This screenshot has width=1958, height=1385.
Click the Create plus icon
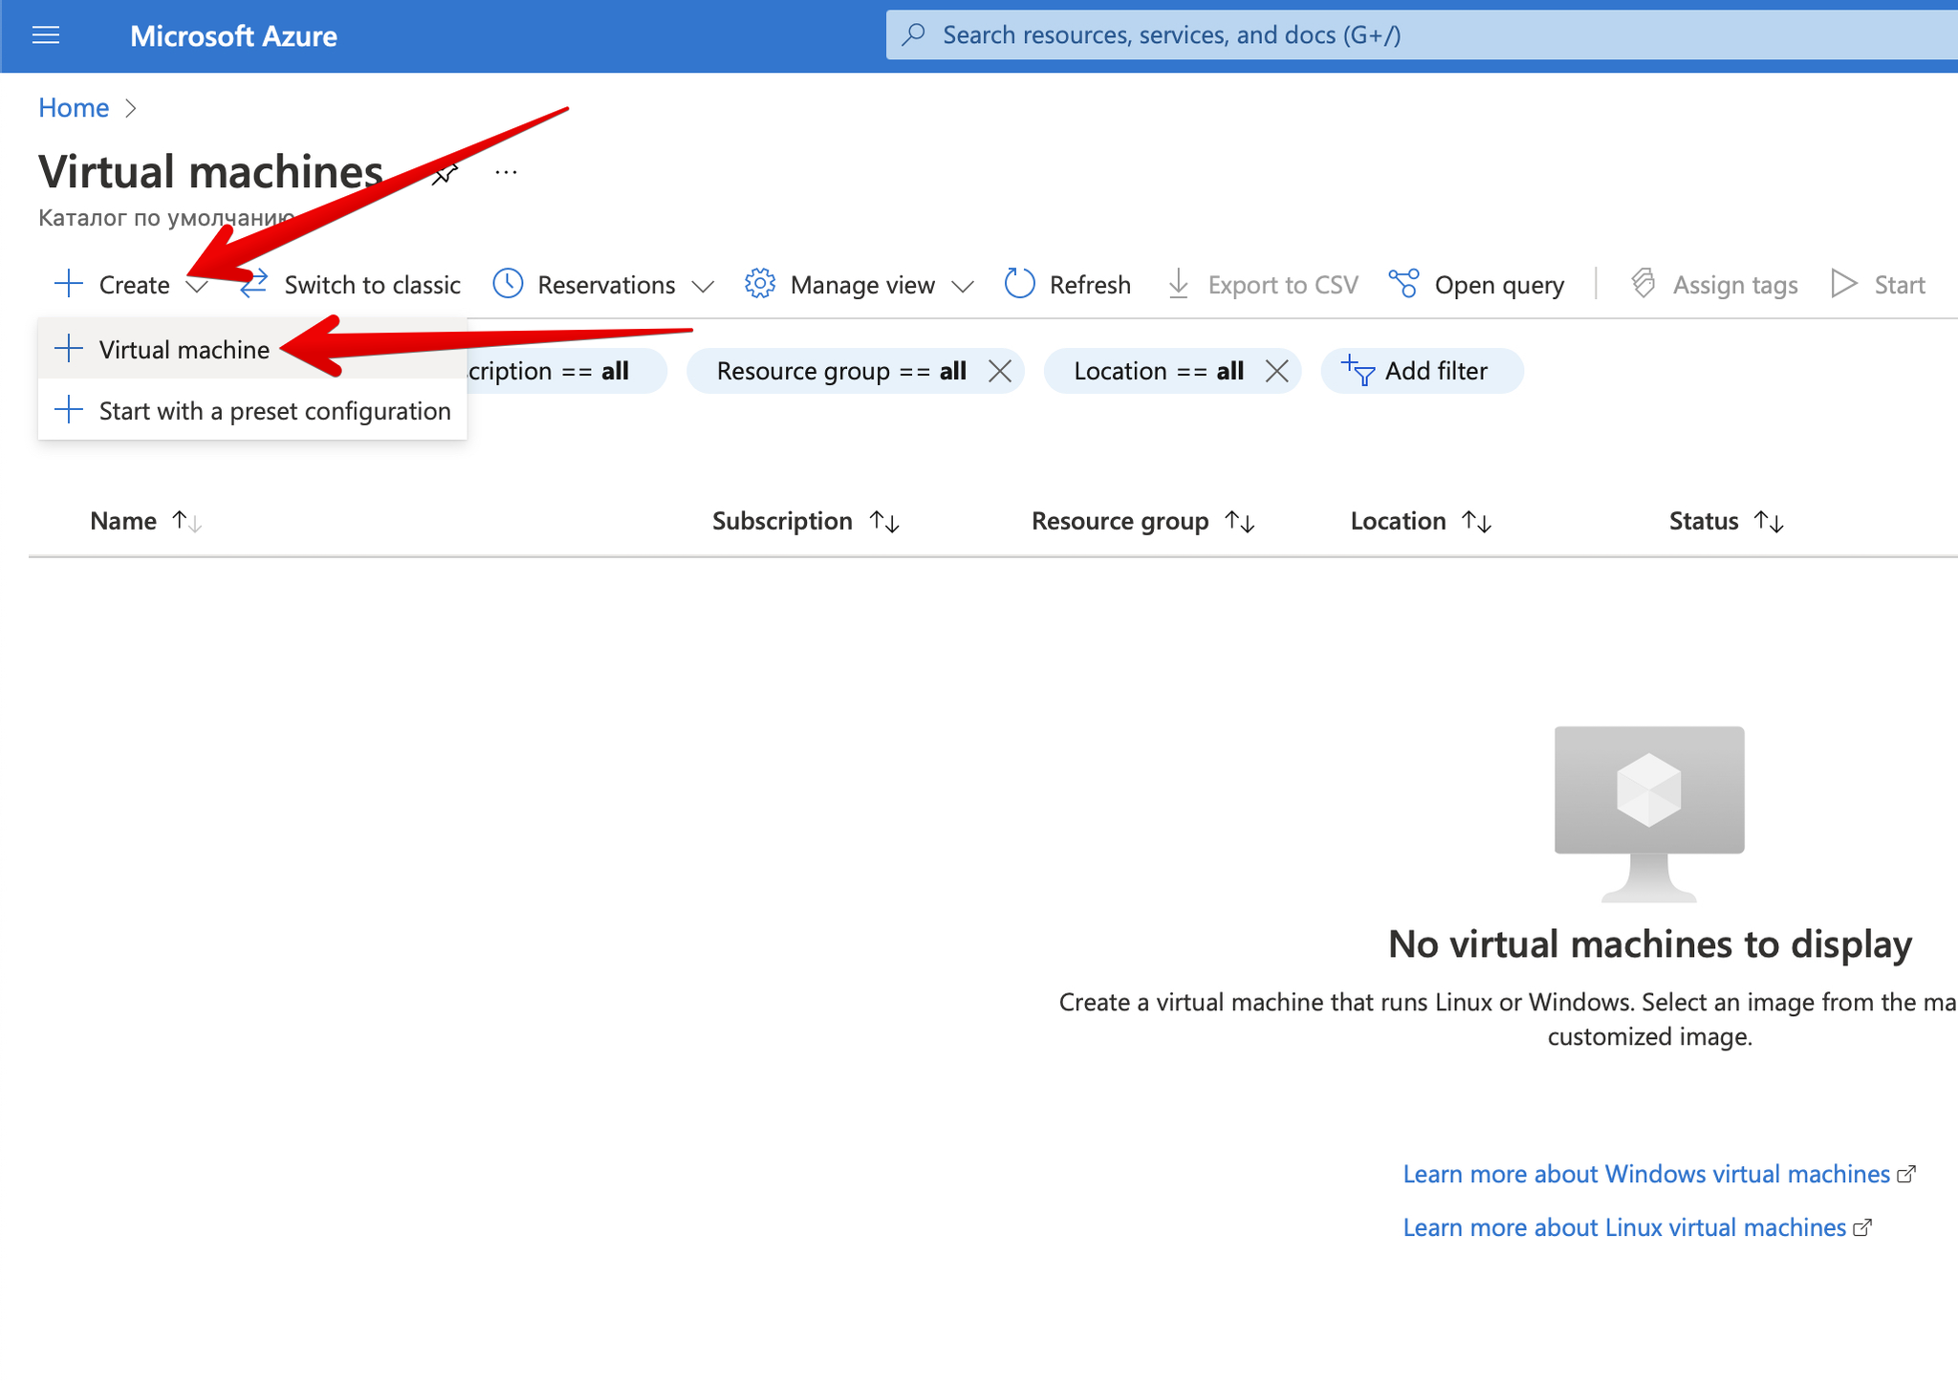pyautogui.click(x=68, y=284)
